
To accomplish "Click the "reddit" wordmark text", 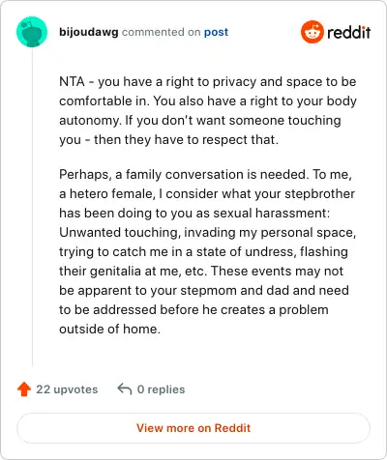I will click(348, 32).
